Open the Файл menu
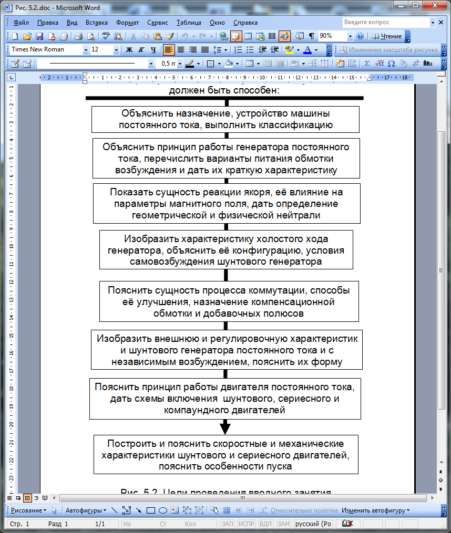 21,23
